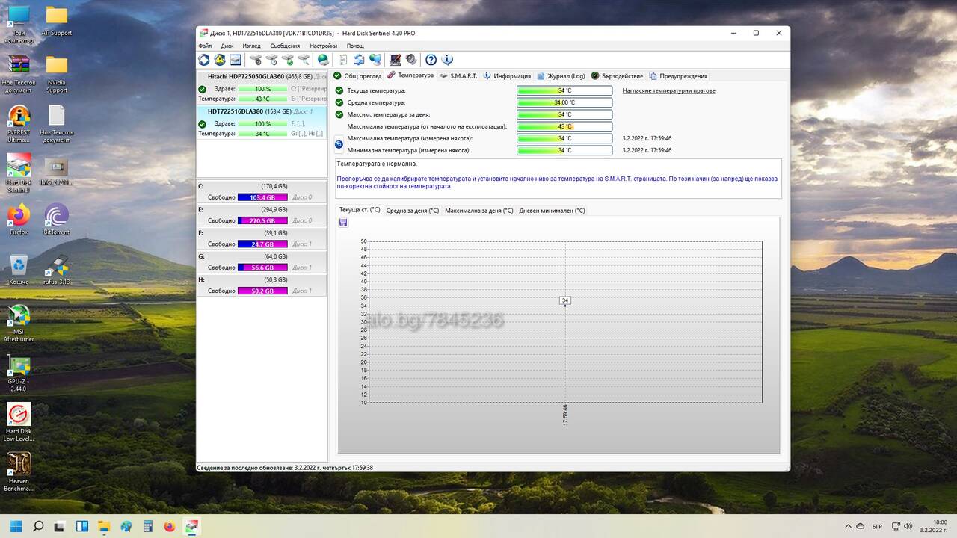Select the Hitachi HDP725050GLA360 disk entry

[x=262, y=87]
